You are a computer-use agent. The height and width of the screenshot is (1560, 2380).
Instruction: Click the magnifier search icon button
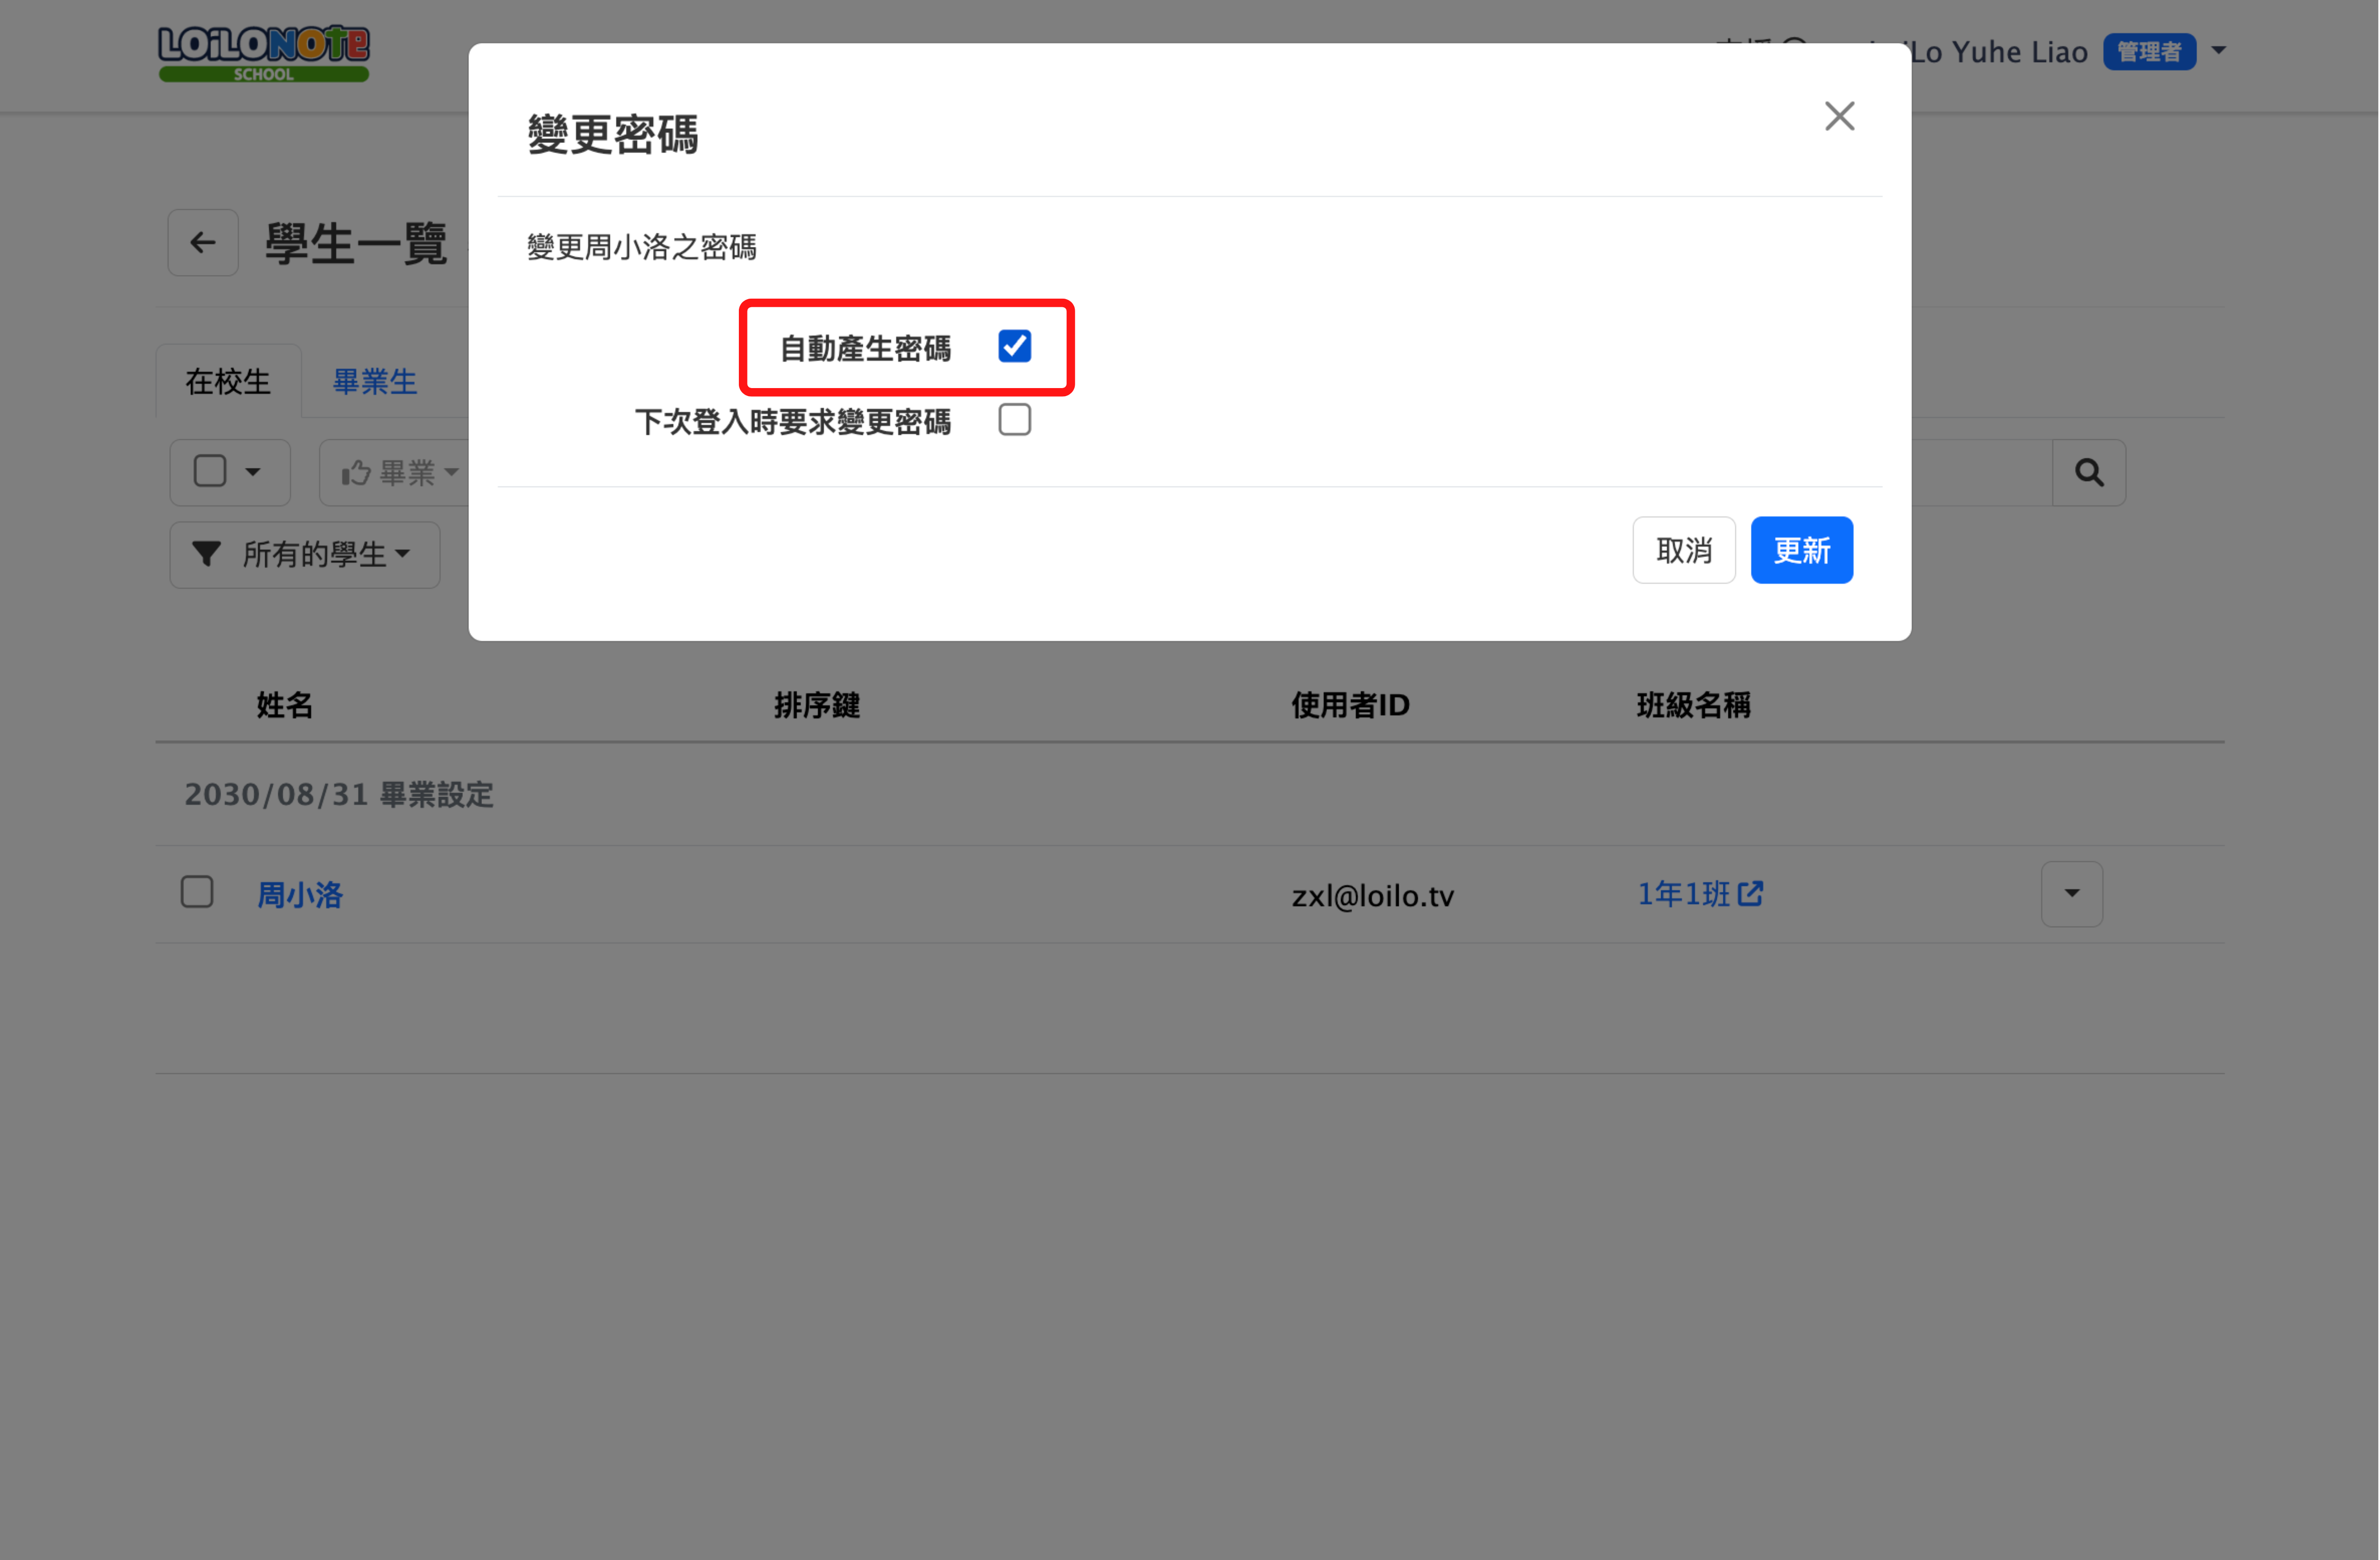(2088, 472)
